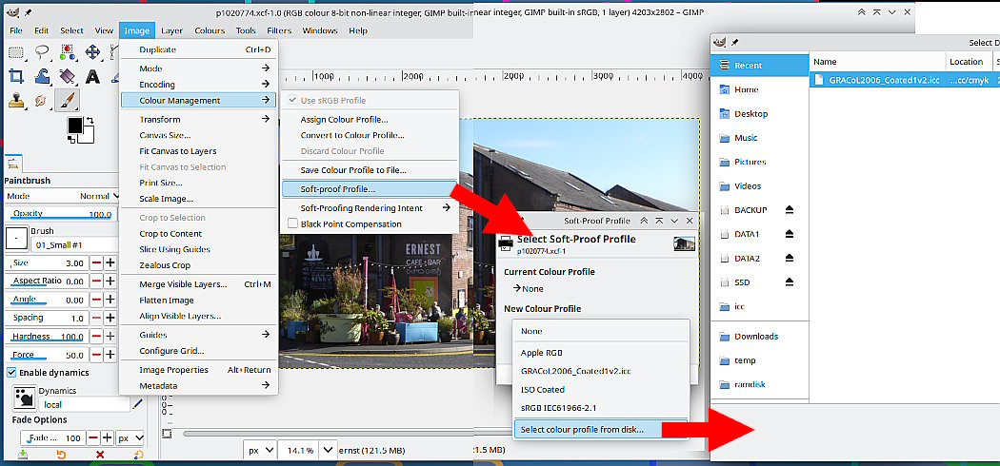1000x466 pixels.
Task: Eject the DATA2 drive
Action: pyautogui.click(x=789, y=258)
